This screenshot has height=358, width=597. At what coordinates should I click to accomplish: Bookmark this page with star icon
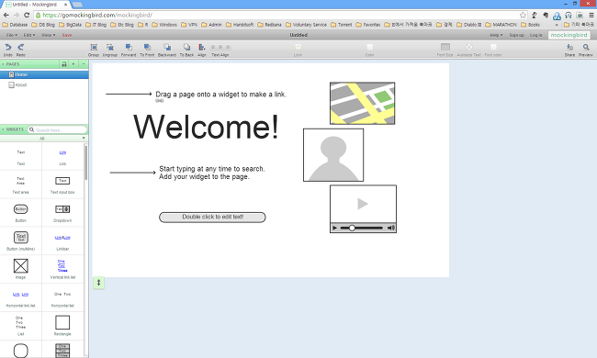[x=523, y=16]
